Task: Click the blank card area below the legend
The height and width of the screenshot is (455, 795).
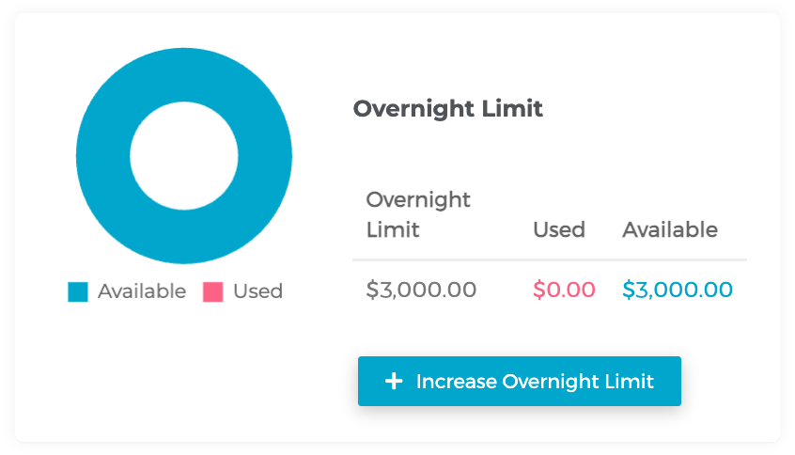Action: tap(179, 376)
